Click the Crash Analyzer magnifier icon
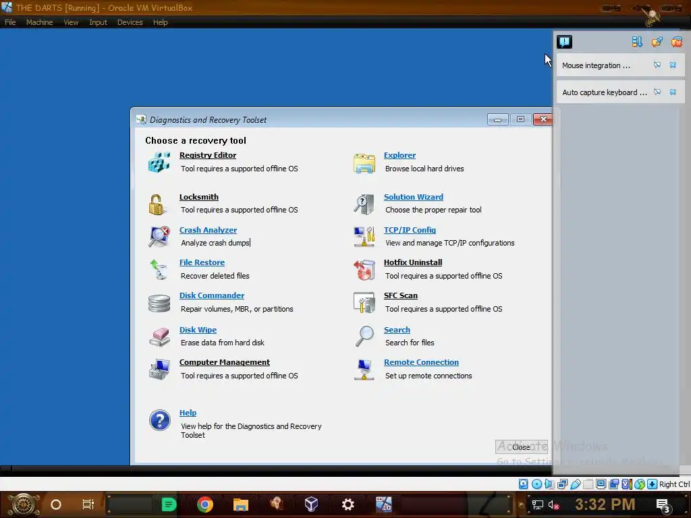Image resolution: width=691 pixels, height=518 pixels. tap(159, 237)
